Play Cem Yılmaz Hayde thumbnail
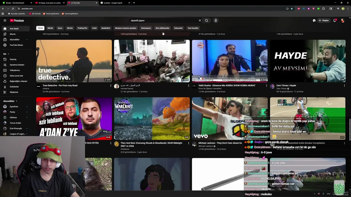Image resolution: width=351 pixels, height=197 pixels. (x=308, y=61)
